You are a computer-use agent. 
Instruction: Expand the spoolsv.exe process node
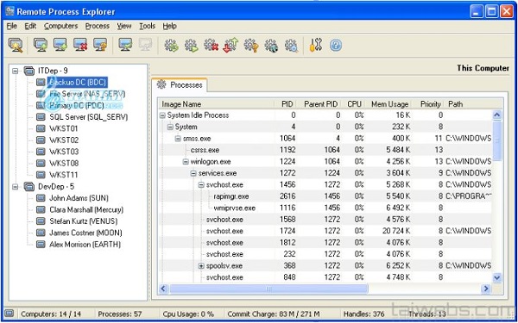(201, 266)
